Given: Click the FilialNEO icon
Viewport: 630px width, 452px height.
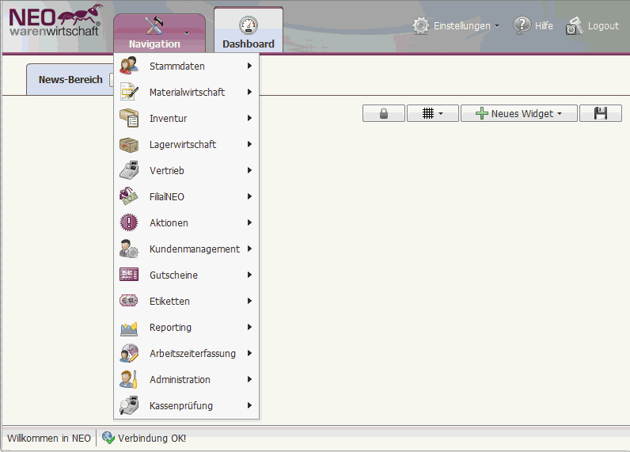Looking at the screenshot, I should (129, 196).
